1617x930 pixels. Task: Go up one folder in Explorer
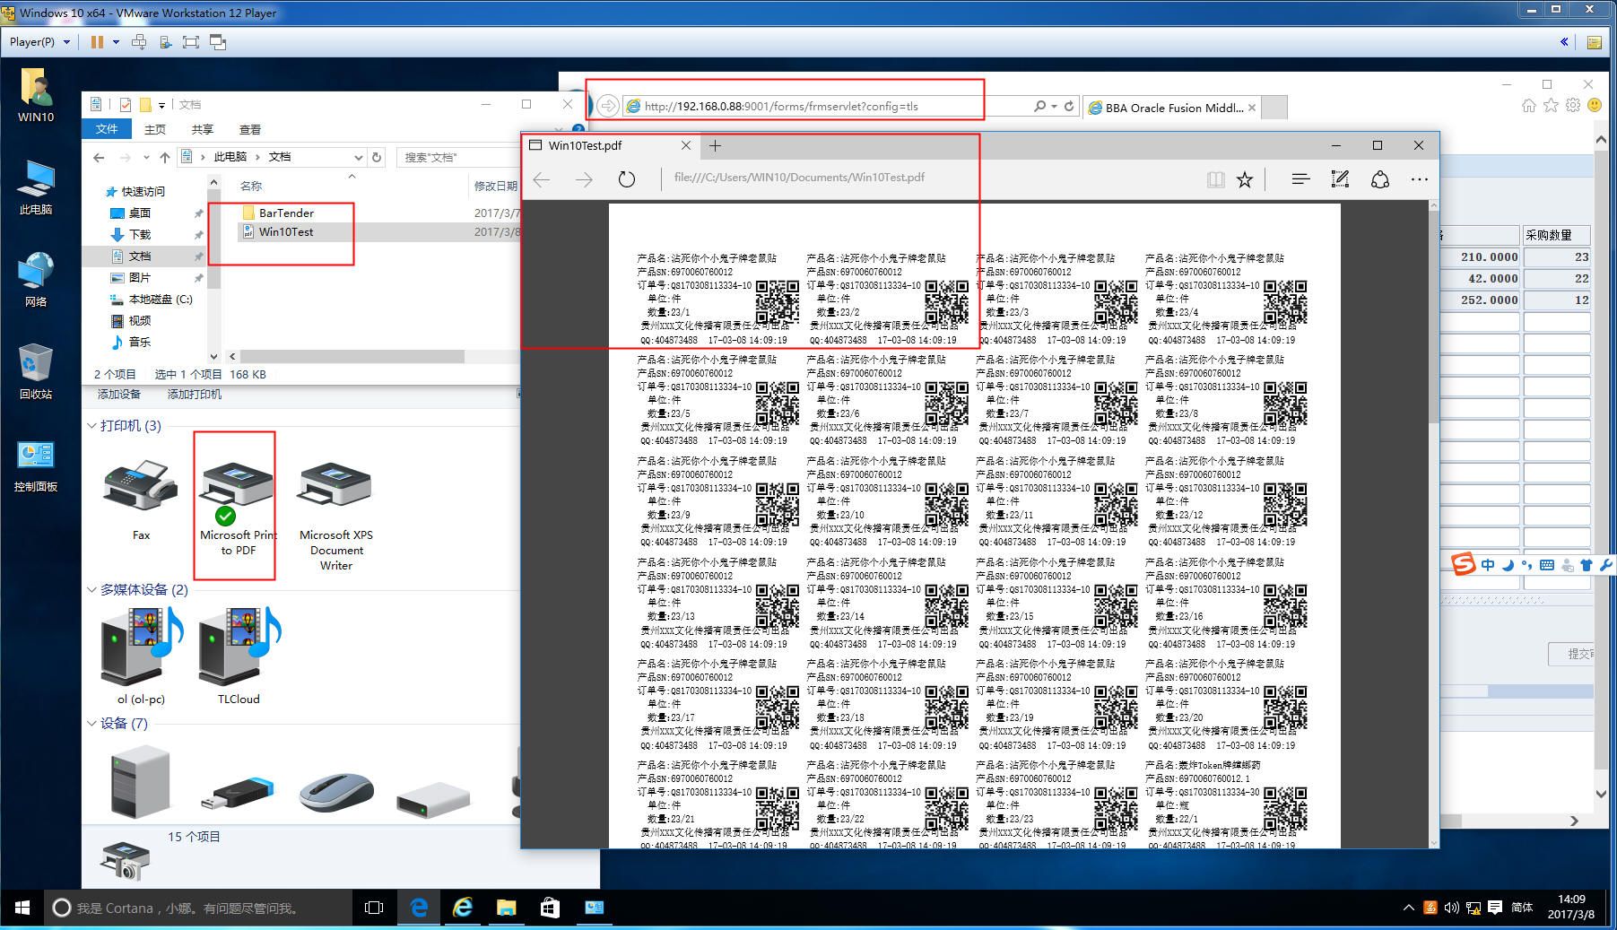pos(165,157)
